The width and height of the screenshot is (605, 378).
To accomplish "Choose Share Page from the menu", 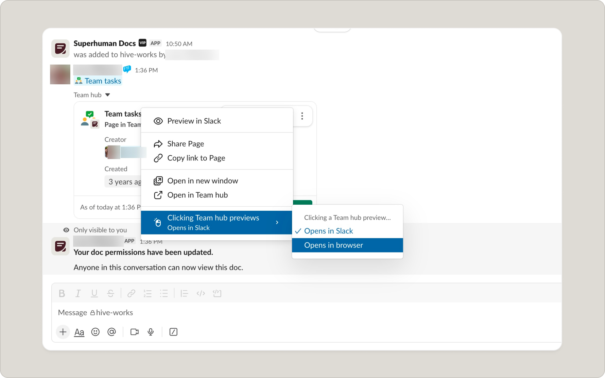I will tap(217, 144).
